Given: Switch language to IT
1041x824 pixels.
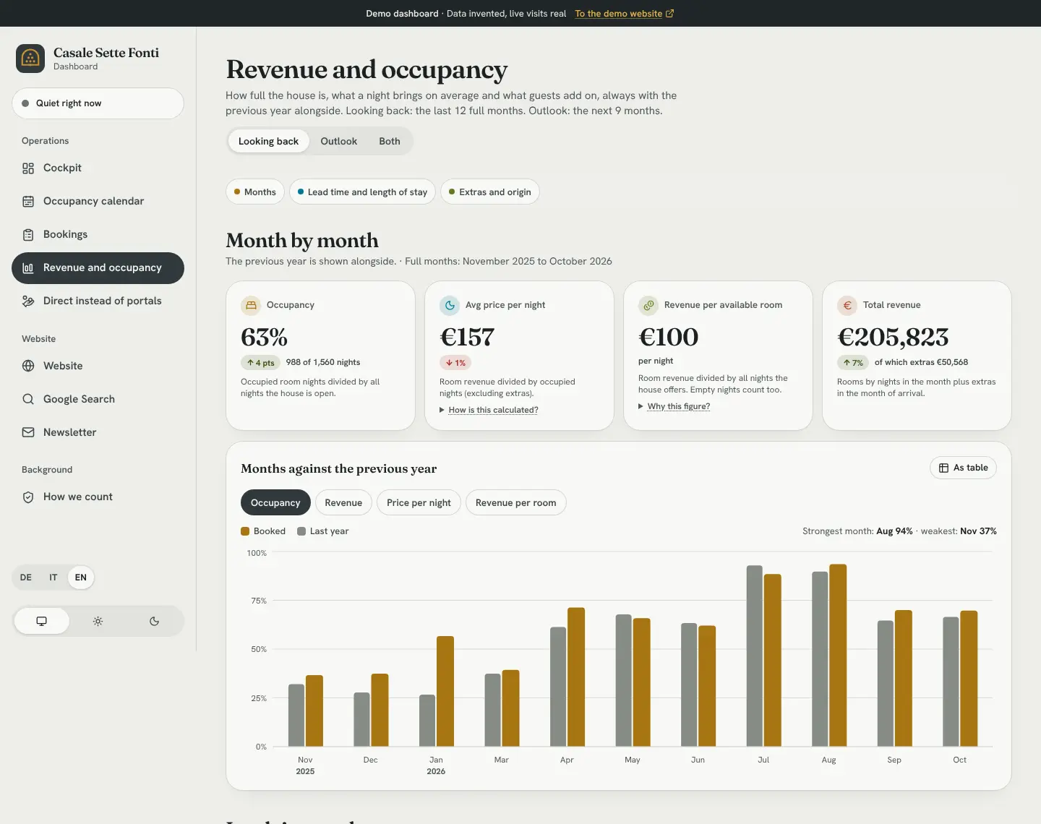Looking at the screenshot, I should [53, 578].
